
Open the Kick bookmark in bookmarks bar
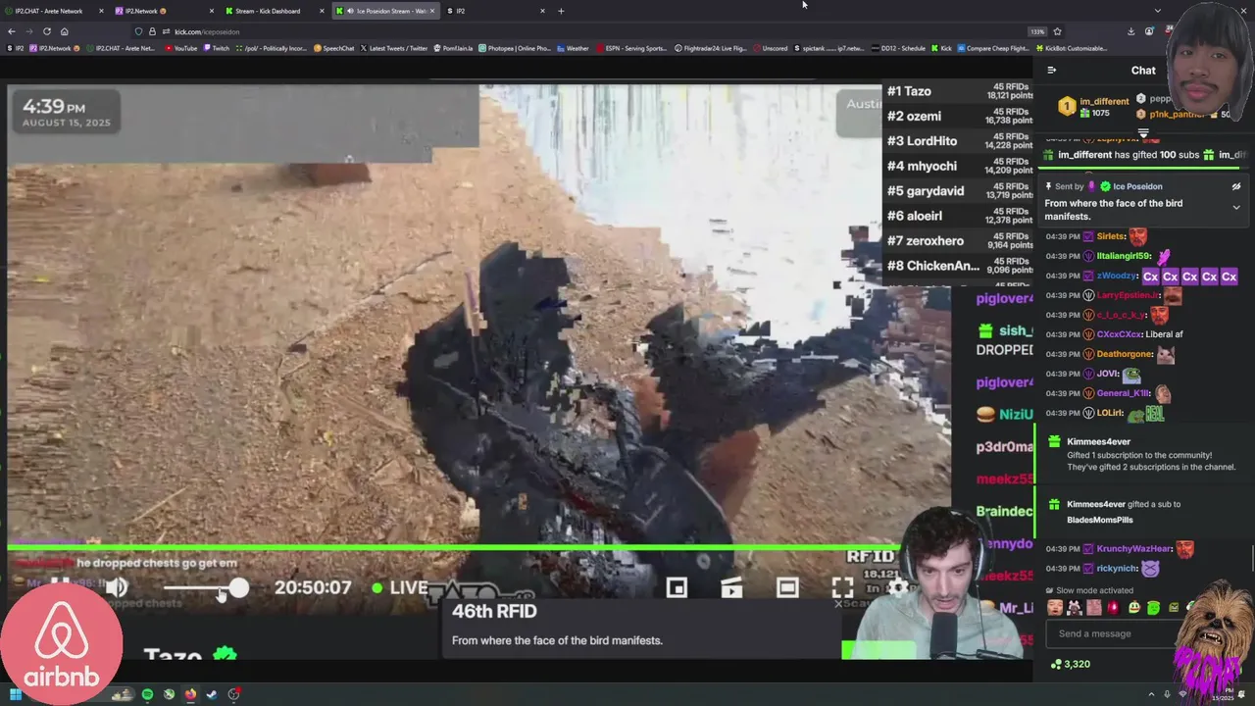click(940, 48)
